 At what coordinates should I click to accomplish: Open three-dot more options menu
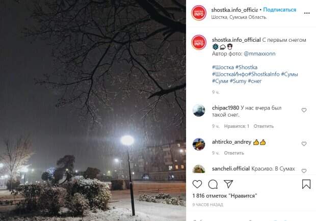(307, 13)
